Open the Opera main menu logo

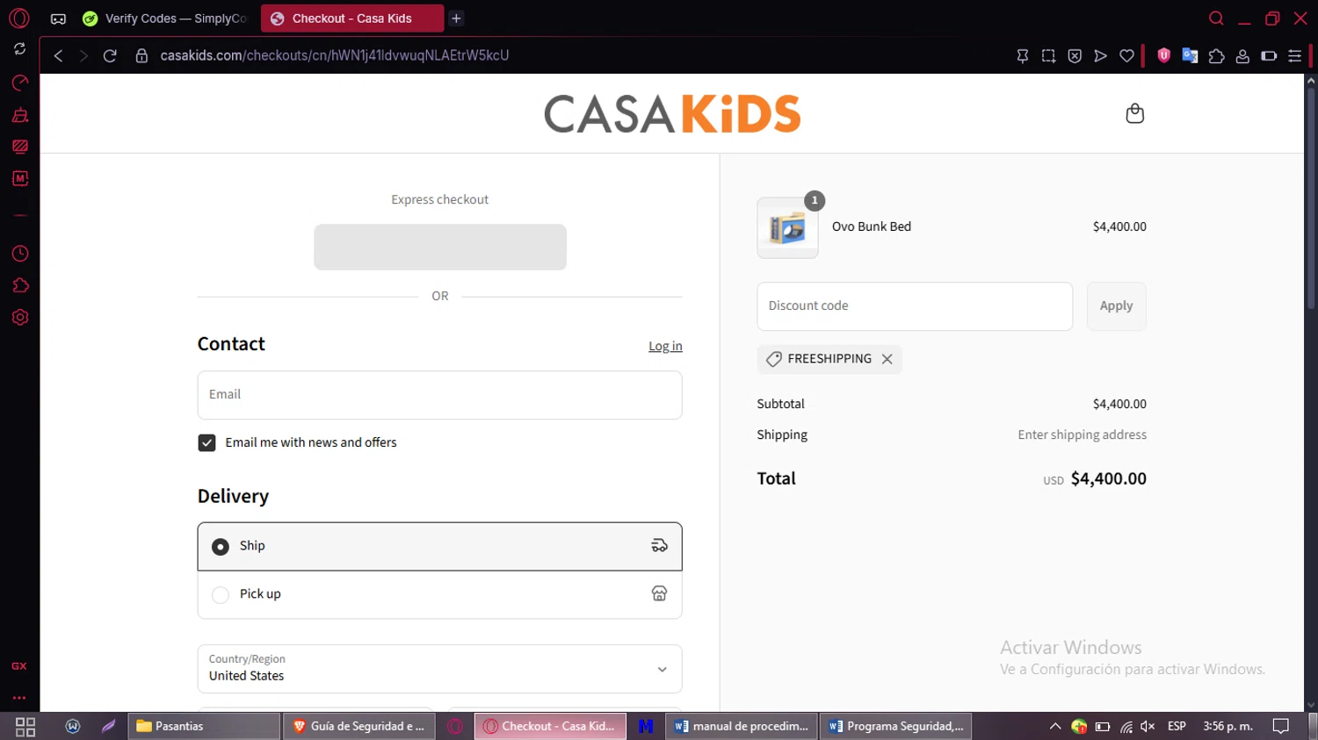(19, 18)
